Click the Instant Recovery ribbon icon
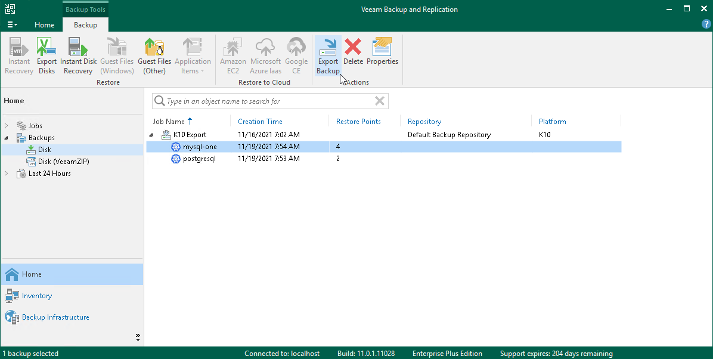713x359 pixels. click(x=19, y=56)
